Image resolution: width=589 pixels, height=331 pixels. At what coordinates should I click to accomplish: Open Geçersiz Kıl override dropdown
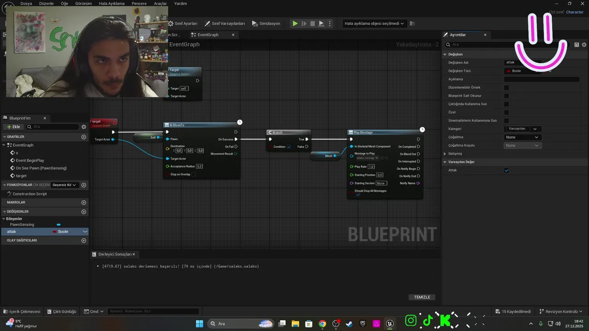point(64,185)
